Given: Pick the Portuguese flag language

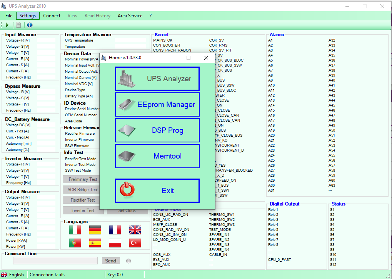Looking at the screenshot, I should (x=75, y=243).
